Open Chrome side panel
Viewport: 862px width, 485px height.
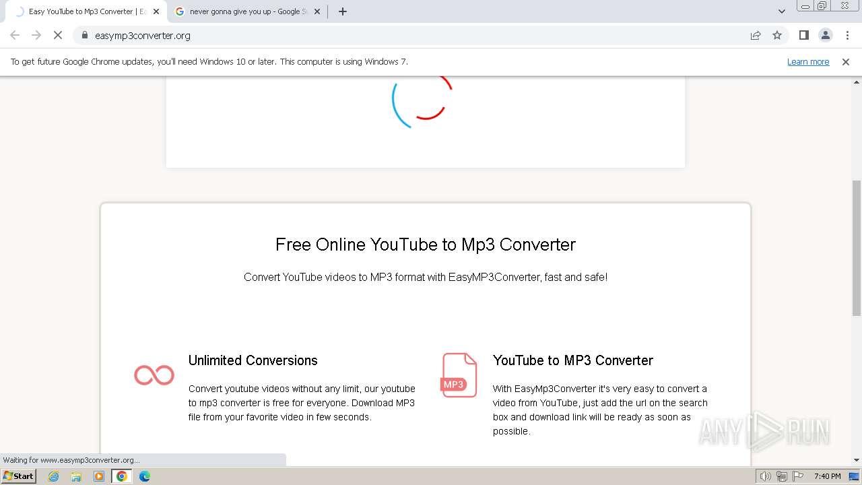803,35
